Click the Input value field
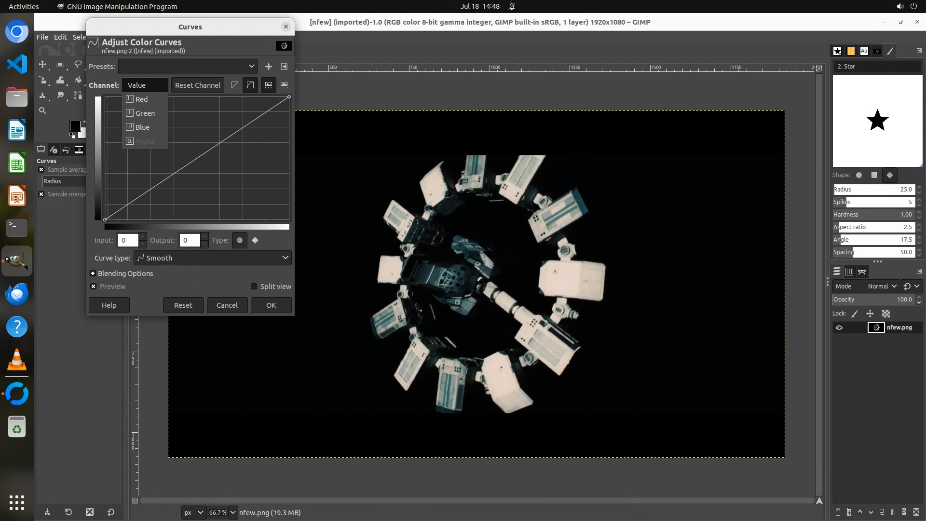 (128, 240)
